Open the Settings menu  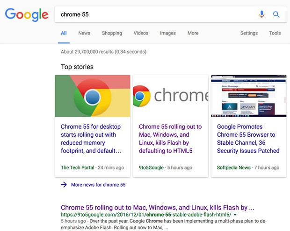249,33
